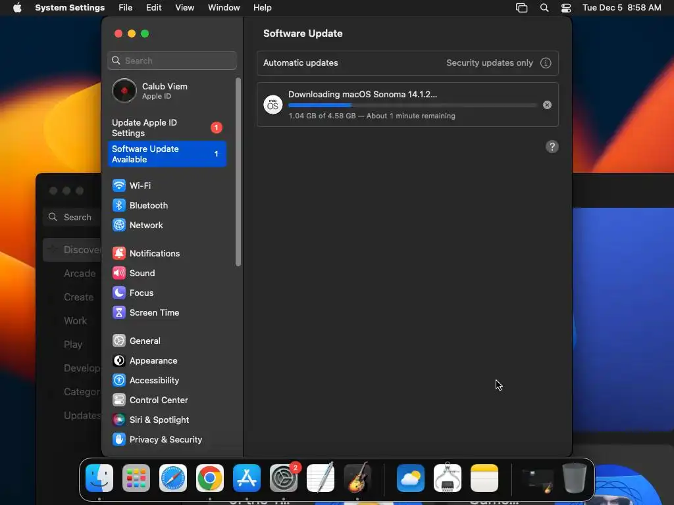This screenshot has width=674, height=505.
Task: Select Software Update Available in the sidebar
Action: click(167, 154)
